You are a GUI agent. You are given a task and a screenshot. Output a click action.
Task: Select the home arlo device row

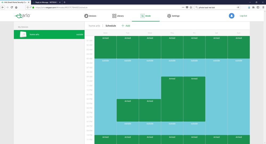pyautogui.click(x=49, y=34)
